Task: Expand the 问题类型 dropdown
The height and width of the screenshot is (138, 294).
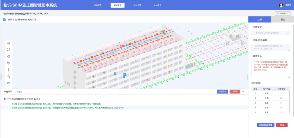Action: [x=271, y=33]
